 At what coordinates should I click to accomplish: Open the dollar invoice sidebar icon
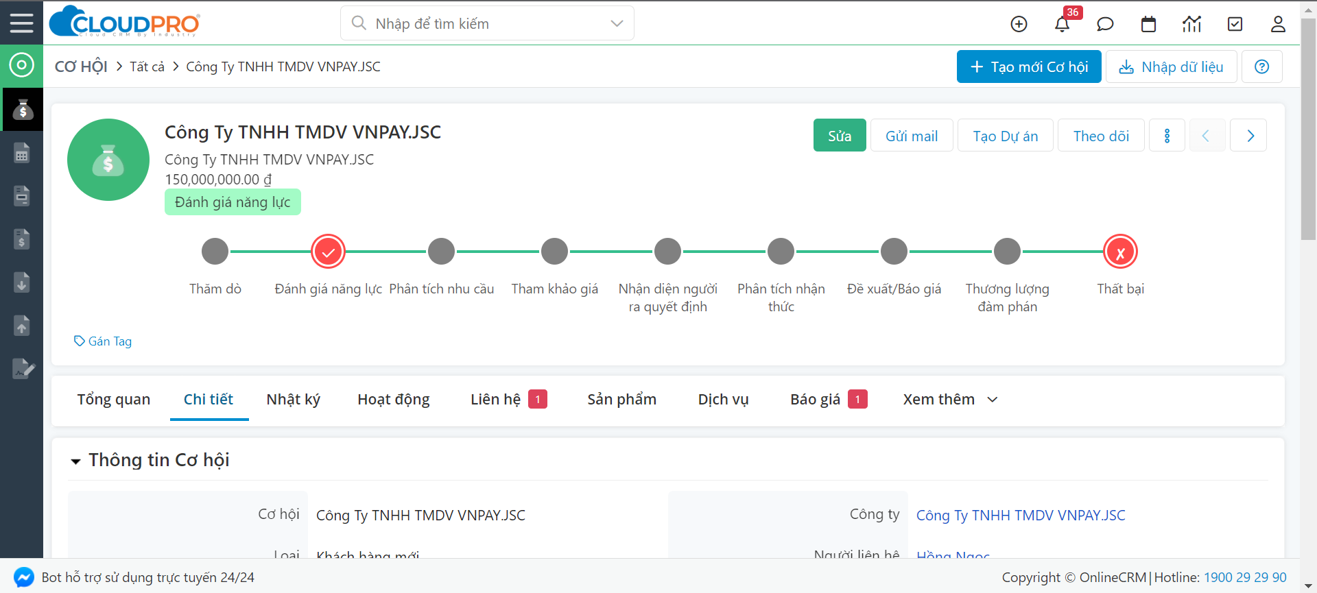[x=21, y=239]
